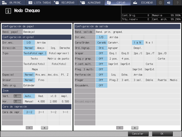Image resolution: width=182 pixels, height=137 pixels.
Task: Select Derecha for Dirección
Action: (x=65, y=48)
